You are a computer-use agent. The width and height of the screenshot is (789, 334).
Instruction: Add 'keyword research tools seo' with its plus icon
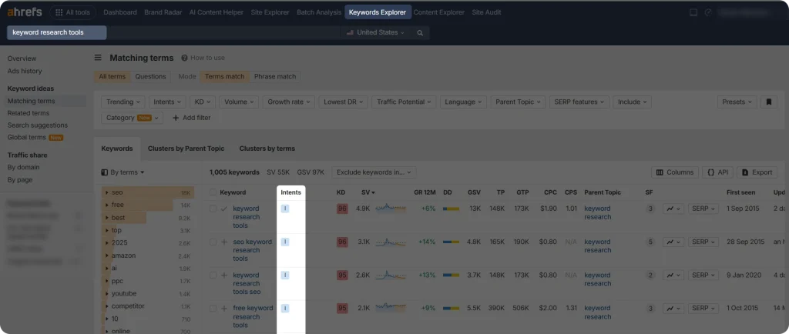(x=224, y=276)
